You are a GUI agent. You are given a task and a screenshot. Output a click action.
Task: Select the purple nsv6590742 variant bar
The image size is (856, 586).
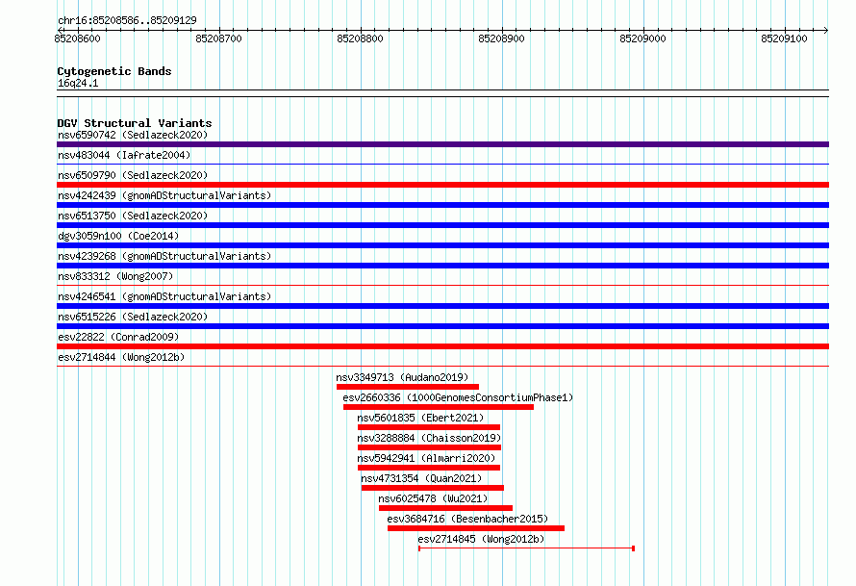(442, 144)
